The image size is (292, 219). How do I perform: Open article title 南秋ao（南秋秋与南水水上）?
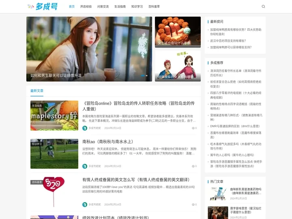click(x=108, y=142)
